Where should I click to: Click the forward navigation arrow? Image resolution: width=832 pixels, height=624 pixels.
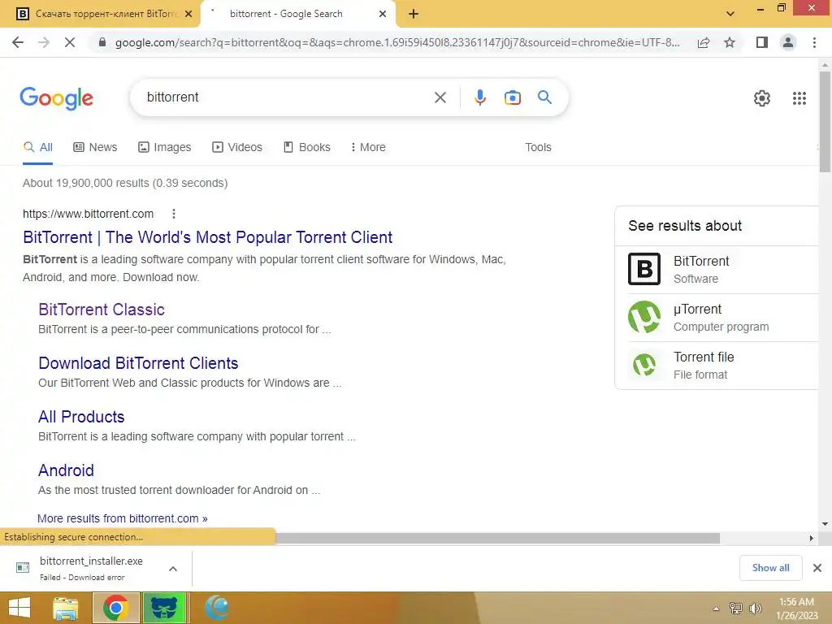pyautogui.click(x=44, y=42)
